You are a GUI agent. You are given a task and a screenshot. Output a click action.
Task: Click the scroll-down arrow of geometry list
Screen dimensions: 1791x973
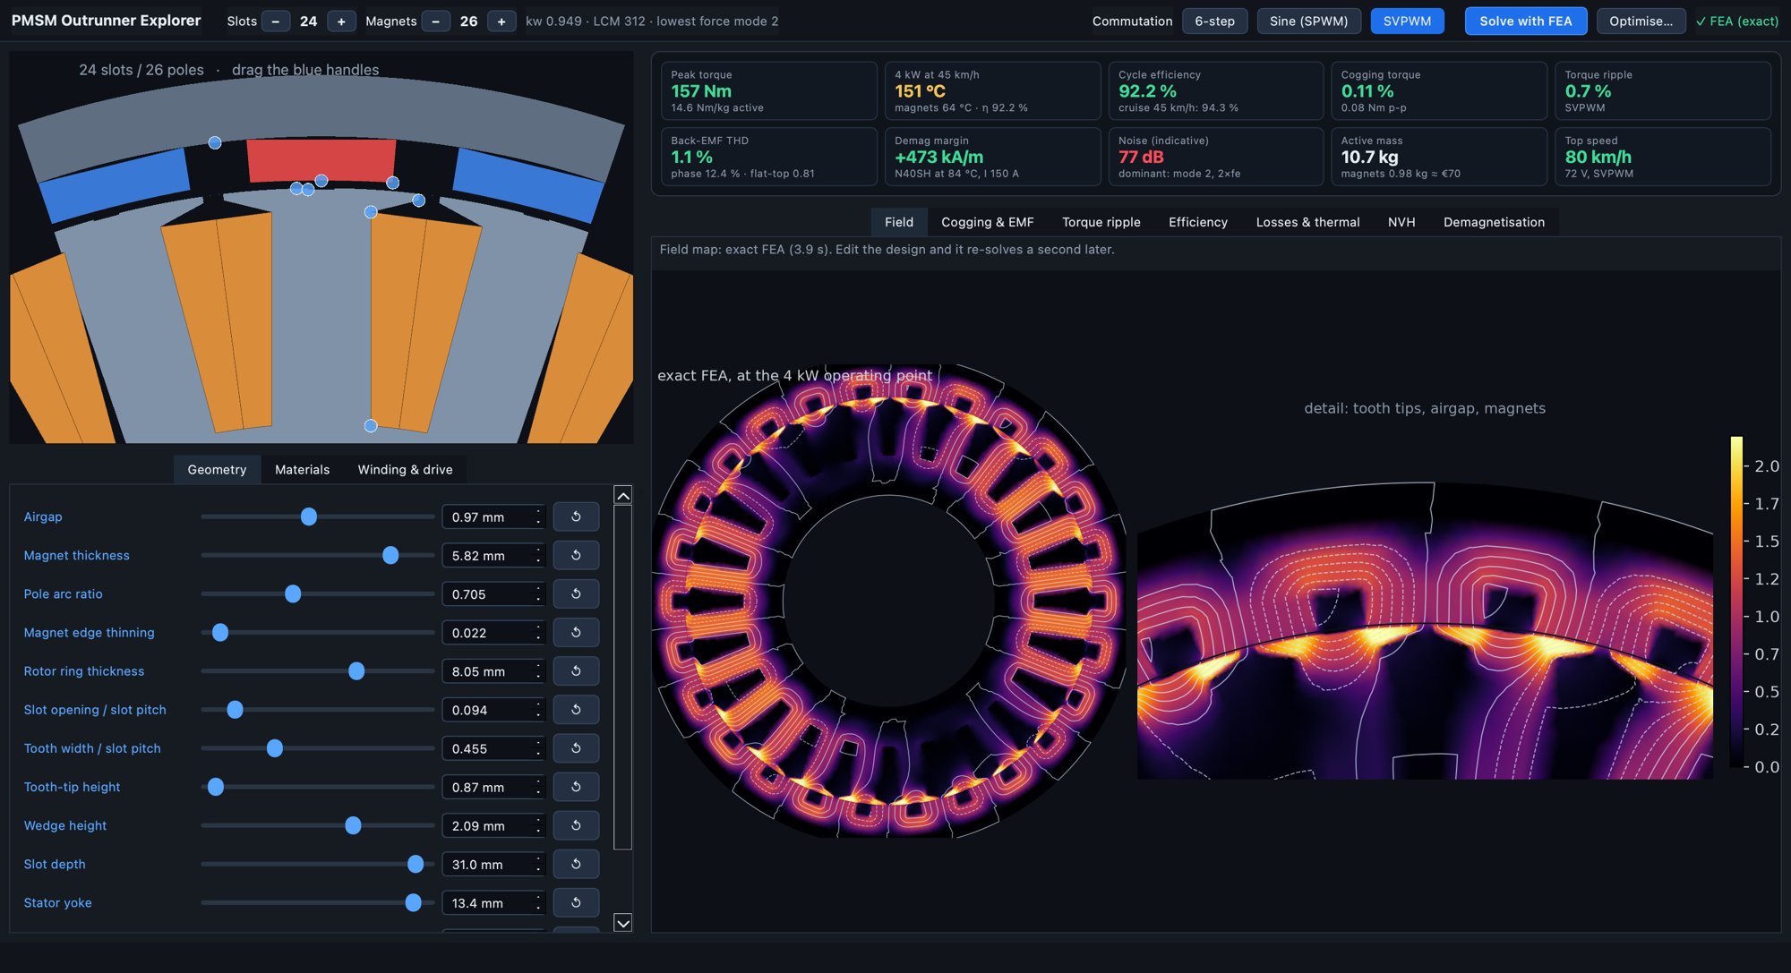(622, 922)
